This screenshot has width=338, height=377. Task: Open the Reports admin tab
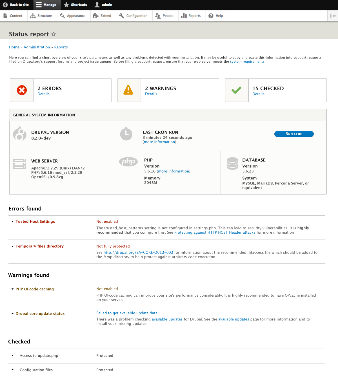point(191,16)
